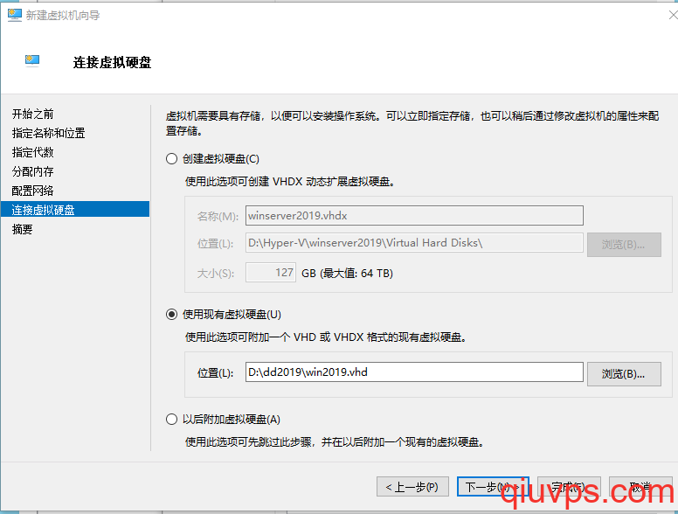Click the 127 GB size field
This screenshot has height=514, width=678.
click(271, 273)
